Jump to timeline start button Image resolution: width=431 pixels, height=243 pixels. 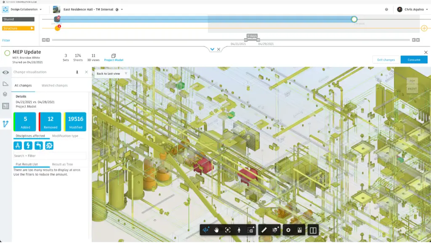click(x=44, y=40)
